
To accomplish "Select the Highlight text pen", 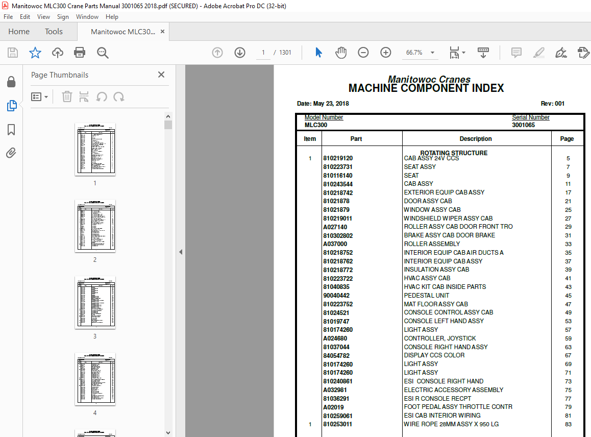I will (x=538, y=53).
